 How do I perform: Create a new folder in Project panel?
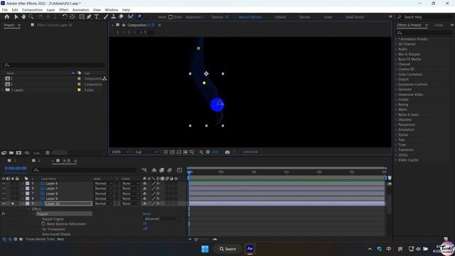pos(11,153)
